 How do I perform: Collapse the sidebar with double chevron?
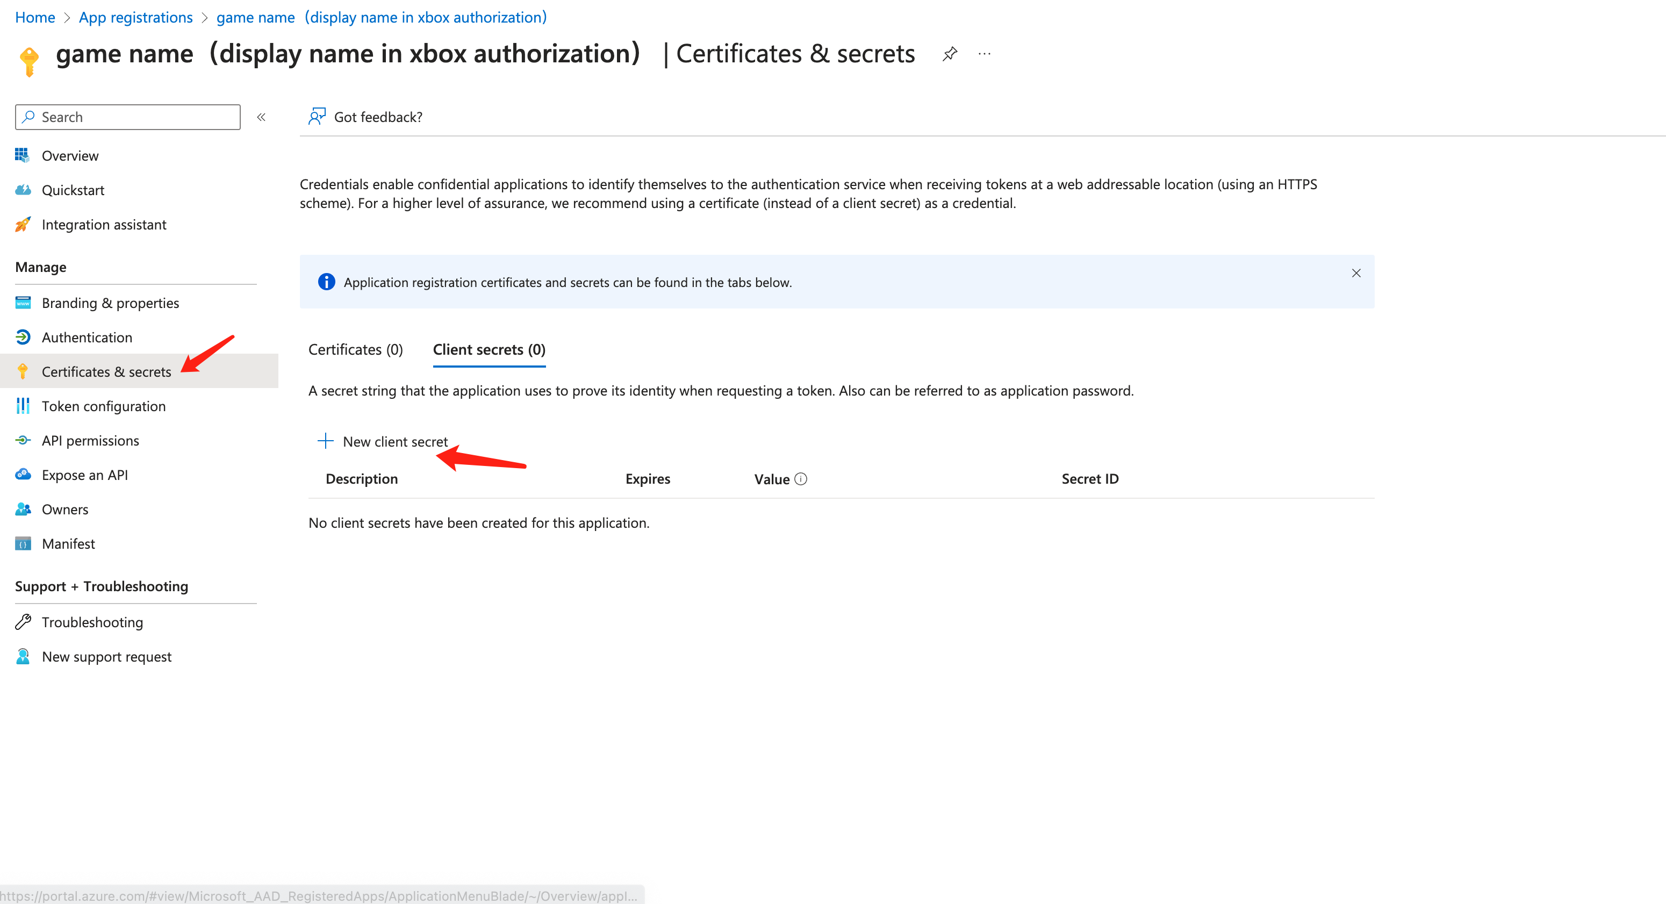point(261,117)
